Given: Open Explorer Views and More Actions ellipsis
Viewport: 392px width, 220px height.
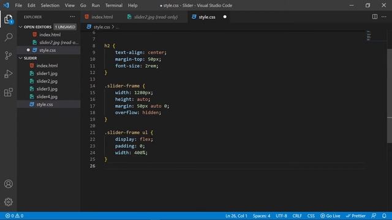Looking at the screenshot, I should tap(72, 16).
